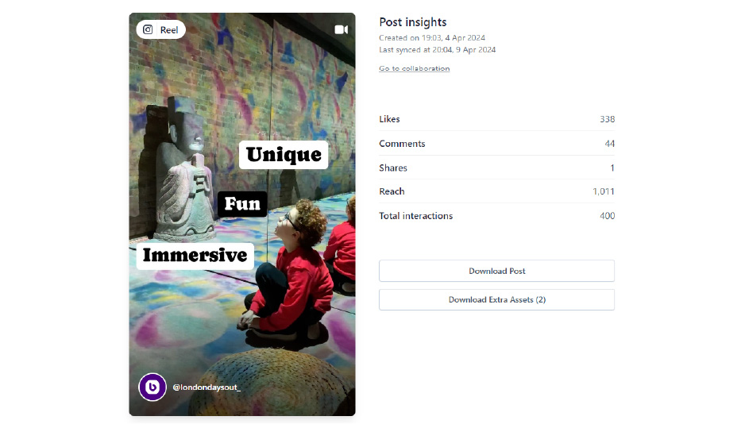Select the Likes metric label
749x424 pixels.
[x=389, y=119]
